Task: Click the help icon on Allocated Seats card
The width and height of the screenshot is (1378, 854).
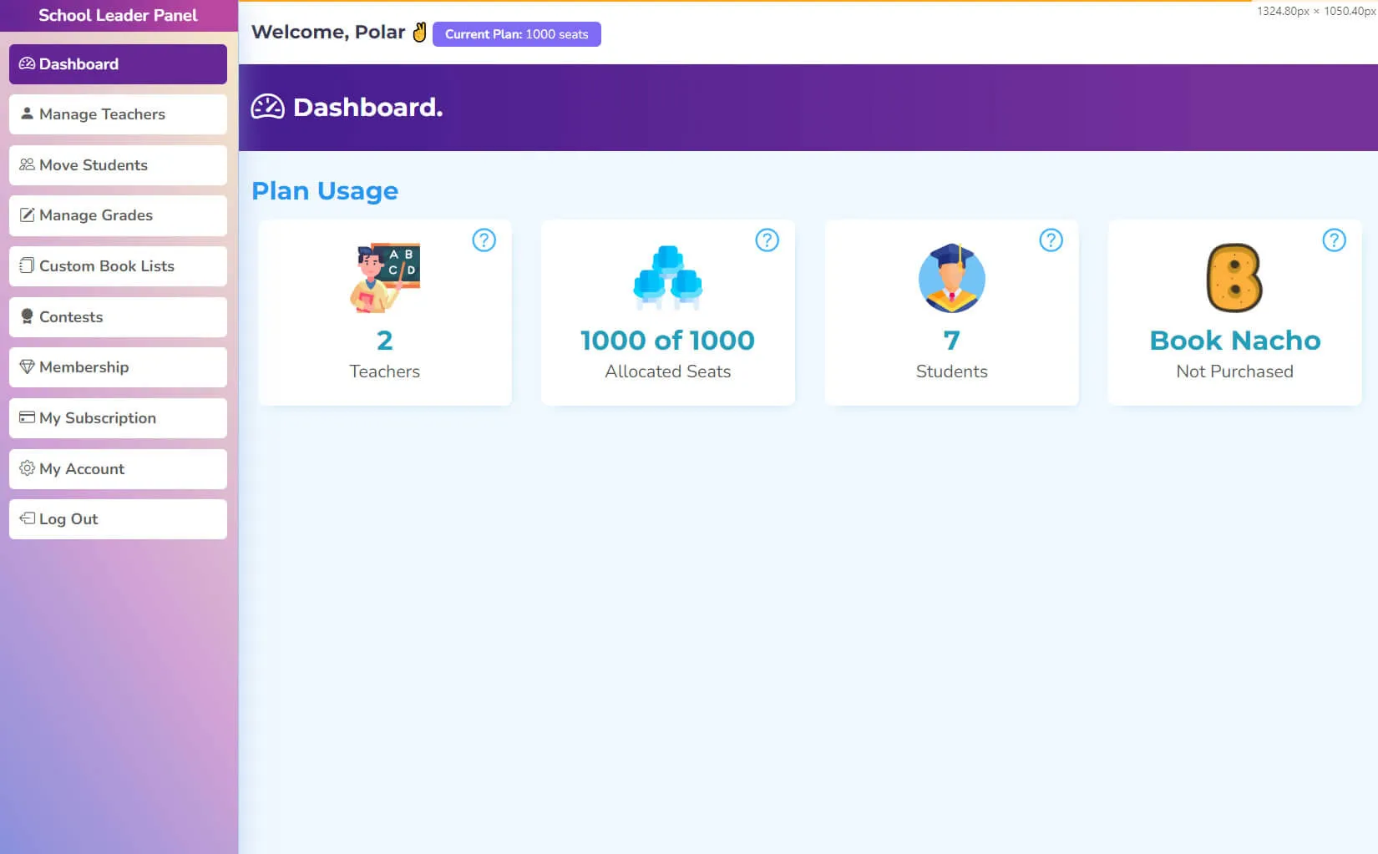Action: coord(767,240)
